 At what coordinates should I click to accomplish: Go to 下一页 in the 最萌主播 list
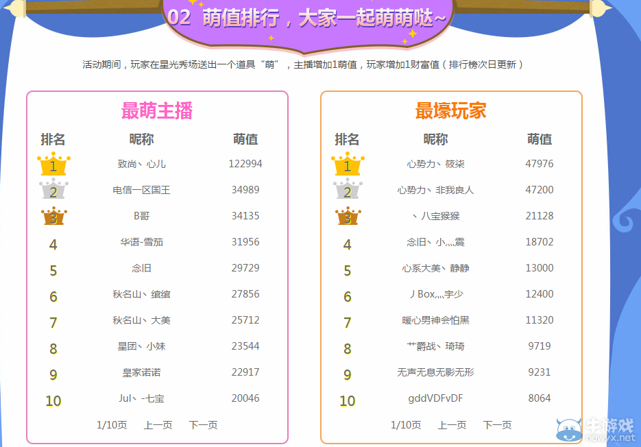203,425
